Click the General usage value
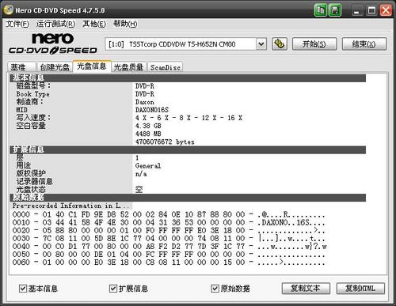The image size is (396, 306). 148,166
